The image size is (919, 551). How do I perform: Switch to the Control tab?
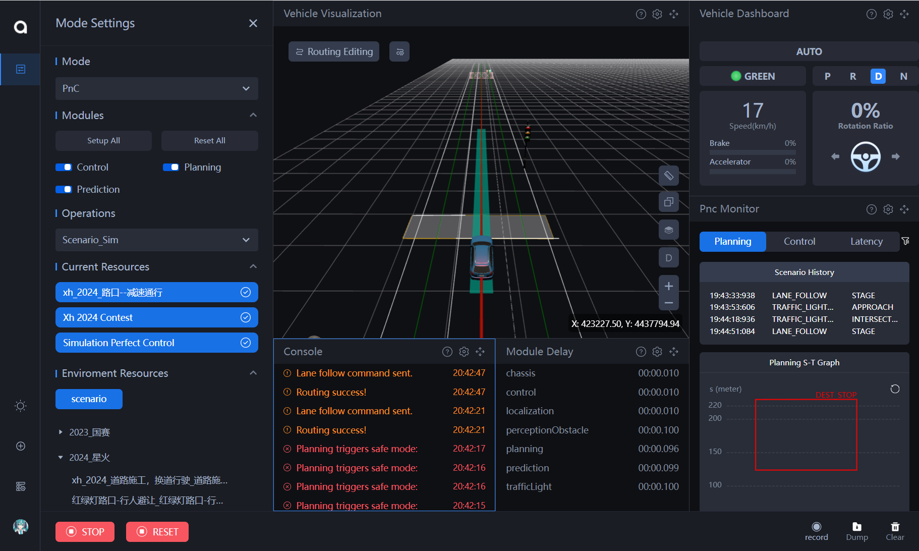coord(799,242)
